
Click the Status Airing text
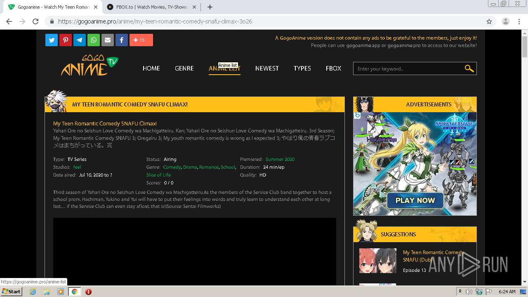(170, 159)
